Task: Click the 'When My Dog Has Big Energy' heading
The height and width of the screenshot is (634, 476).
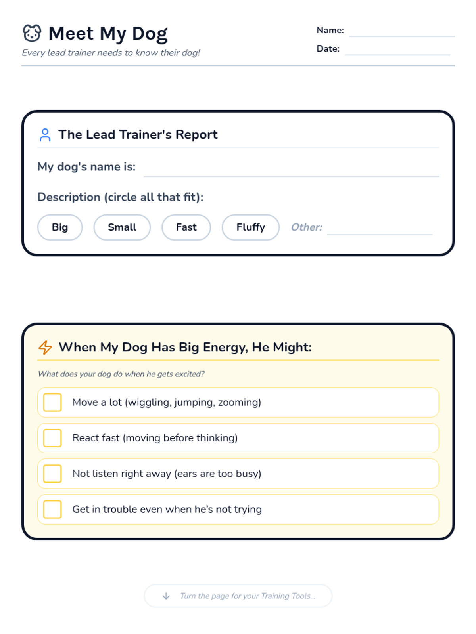Action: click(x=185, y=347)
